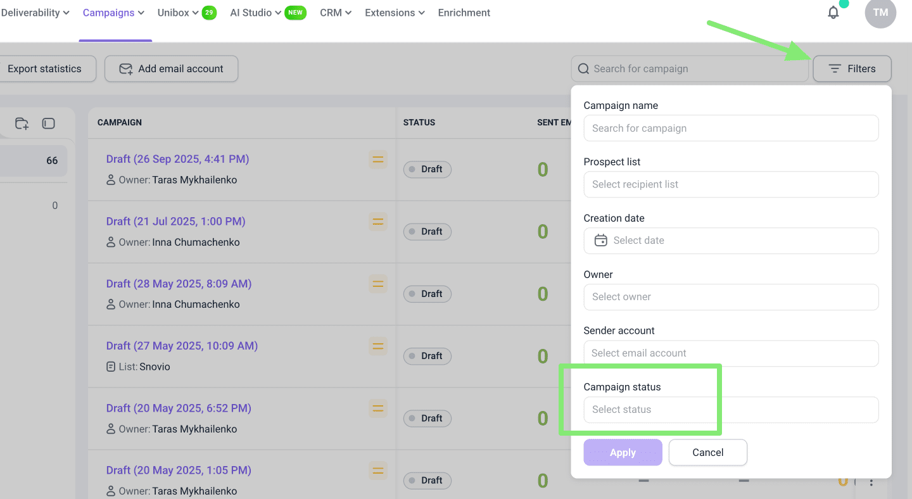
Task: Open the TM user avatar menu
Action: pyautogui.click(x=880, y=13)
